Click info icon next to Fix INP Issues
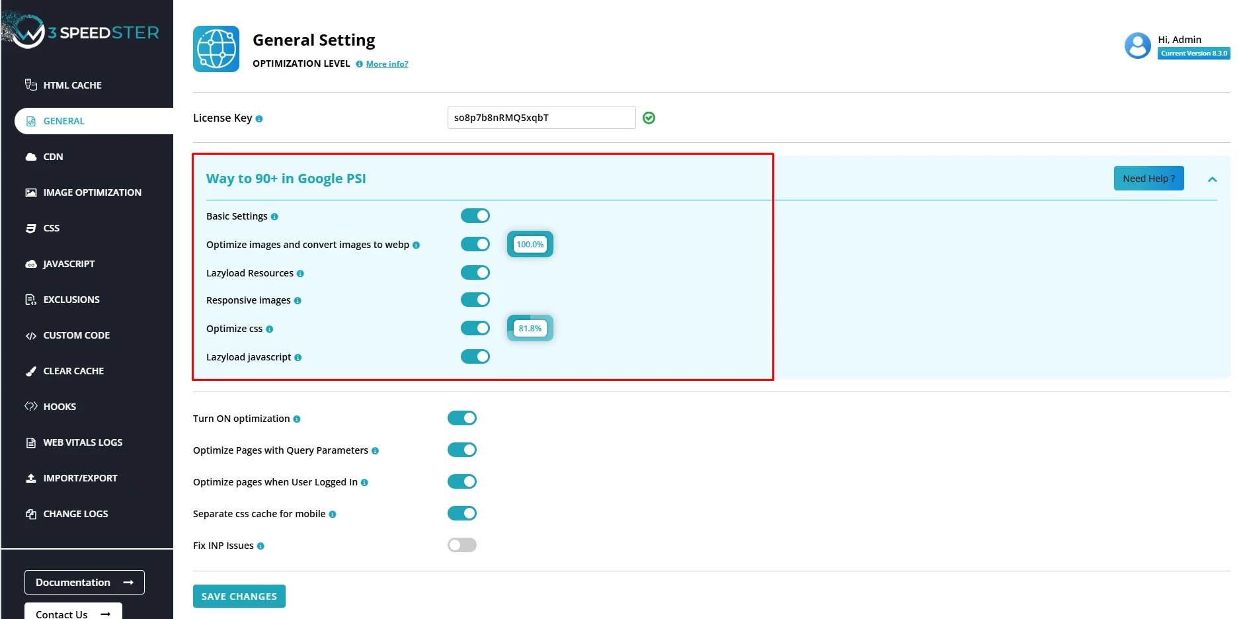The image size is (1245, 619). tap(261, 546)
